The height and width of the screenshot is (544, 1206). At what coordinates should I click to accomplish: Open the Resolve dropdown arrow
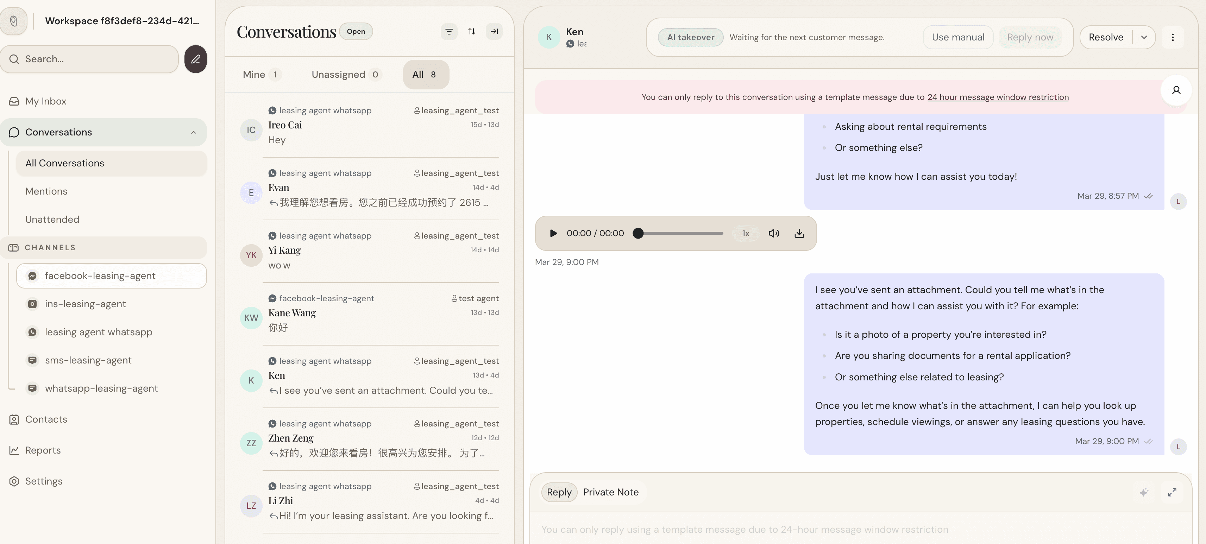(x=1144, y=37)
